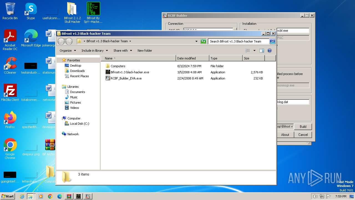Select Computer in navigation pane
Viewport: 355px width, 200px height.
74,118
